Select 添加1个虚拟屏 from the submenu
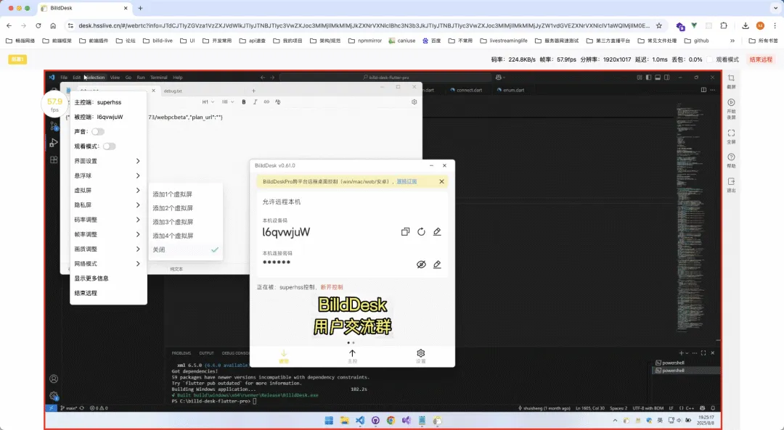784x430 pixels. click(x=186, y=194)
